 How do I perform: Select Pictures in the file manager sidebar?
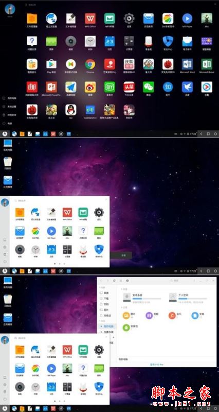point(104,310)
